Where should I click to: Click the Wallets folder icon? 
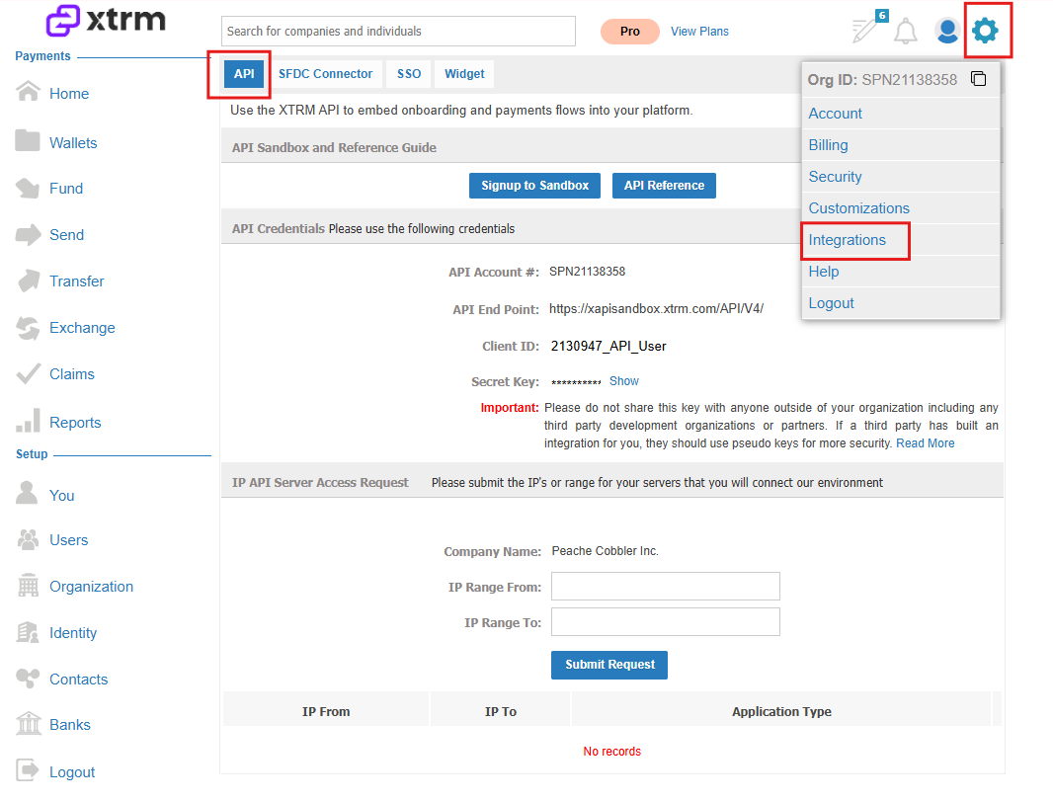[28, 140]
